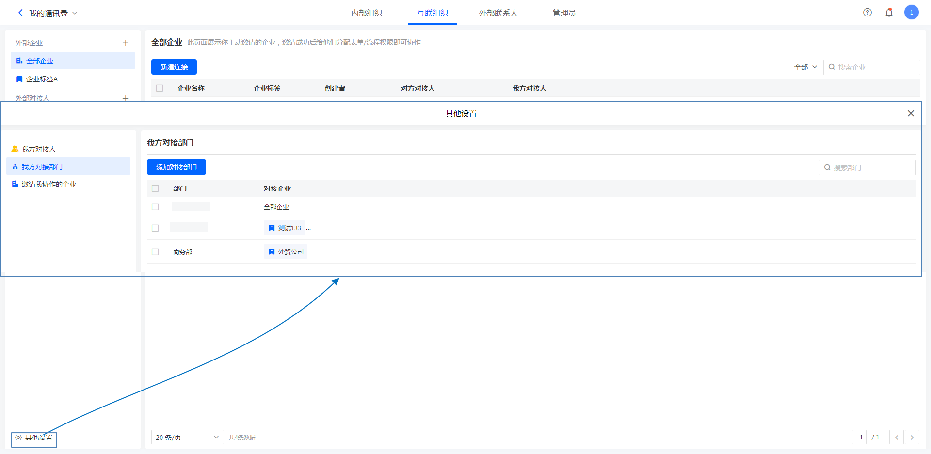The image size is (931, 454).
Task: Click the 新建连接 button
Action: pyautogui.click(x=174, y=67)
